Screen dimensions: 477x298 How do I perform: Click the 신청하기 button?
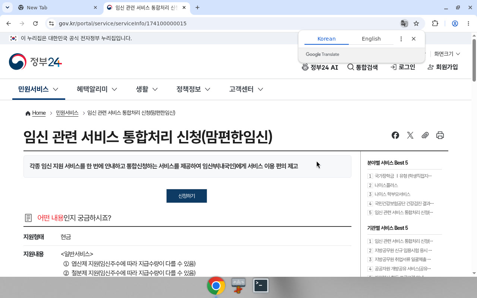point(187,196)
